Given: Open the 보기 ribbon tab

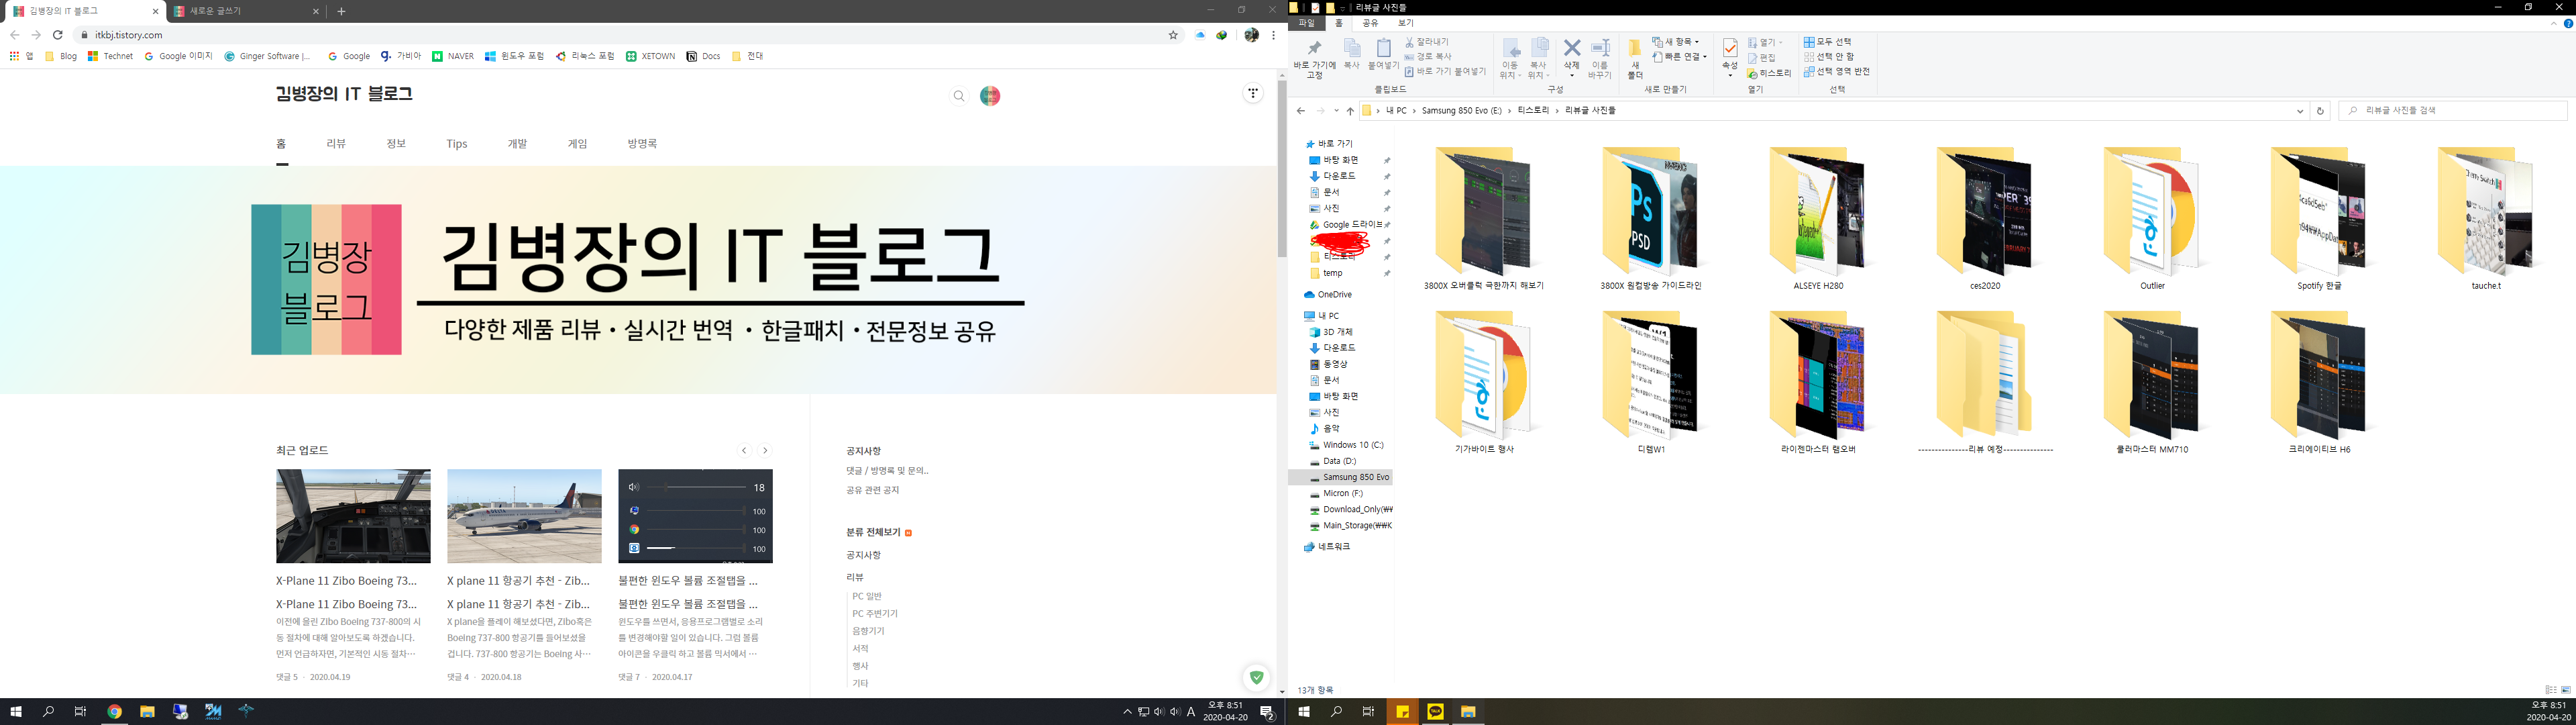Looking at the screenshot, I should [1405, 23].
